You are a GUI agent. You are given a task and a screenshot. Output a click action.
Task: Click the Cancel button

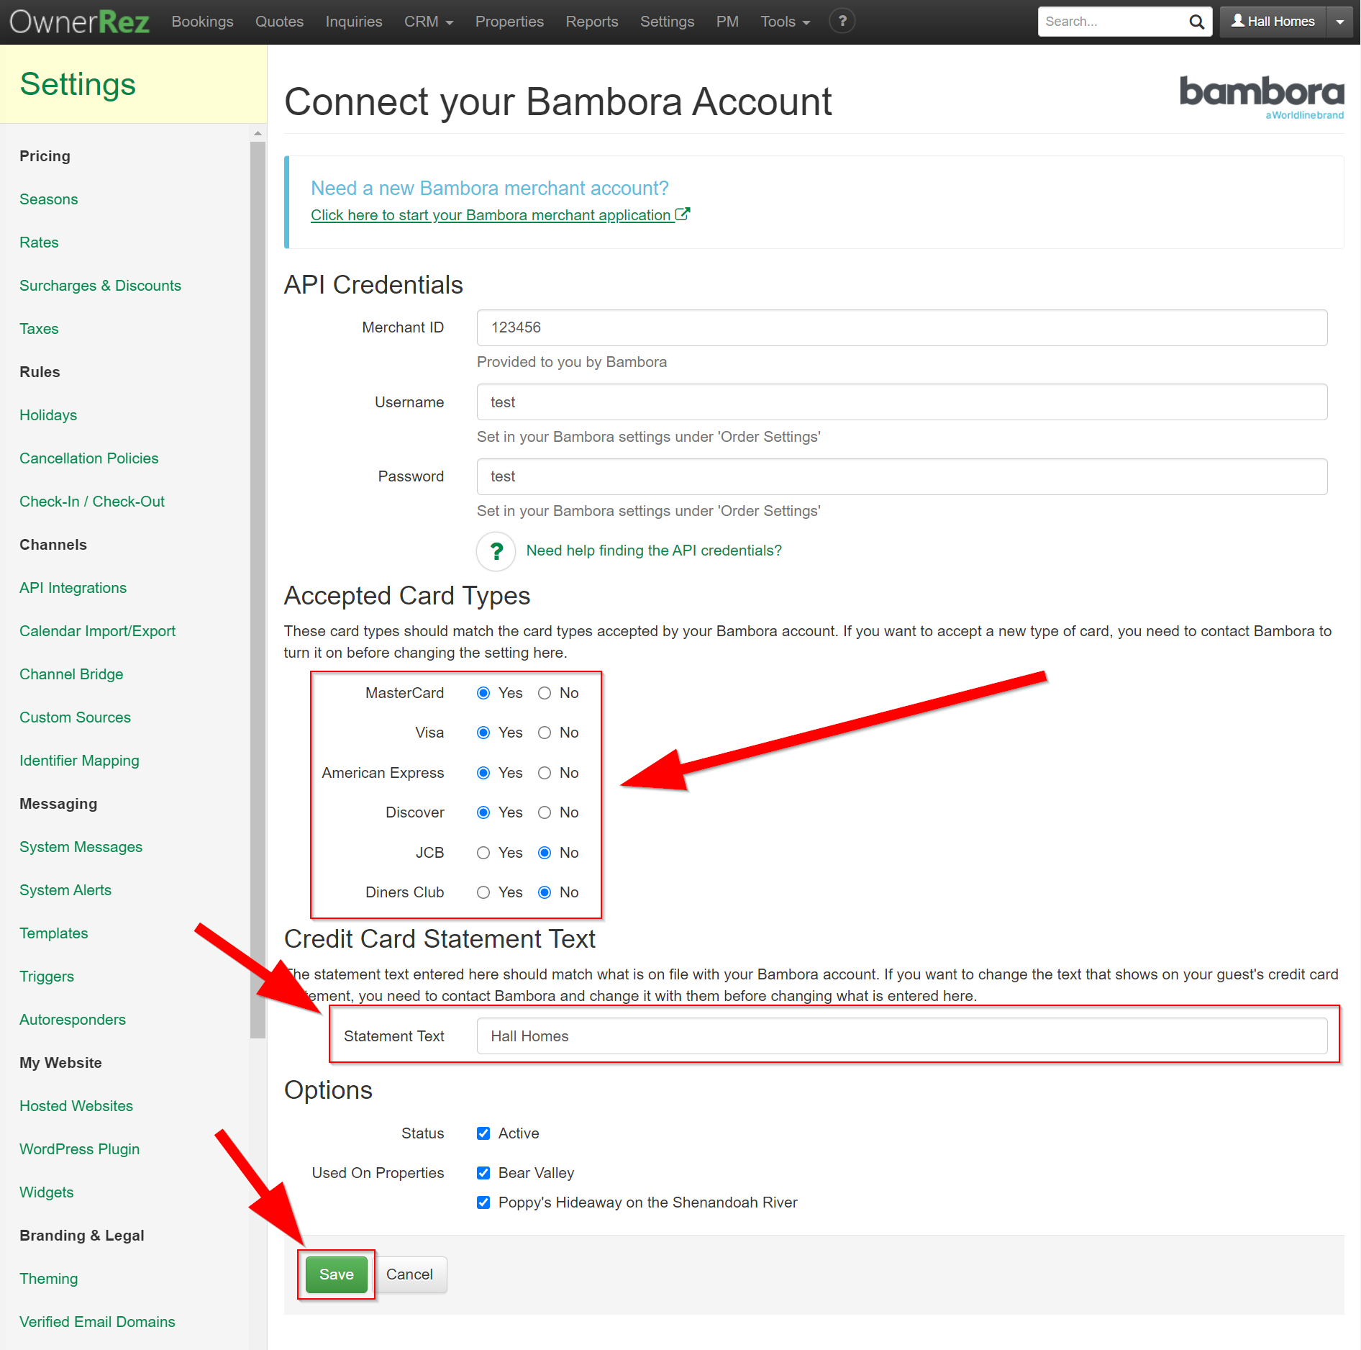coord(409,1274)
